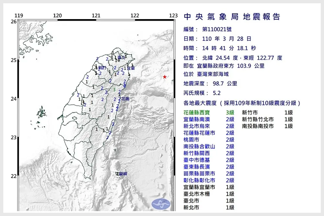324x216 pixels.
Task: Click row 臺北市木柵 1級
Action: point(209,194)
